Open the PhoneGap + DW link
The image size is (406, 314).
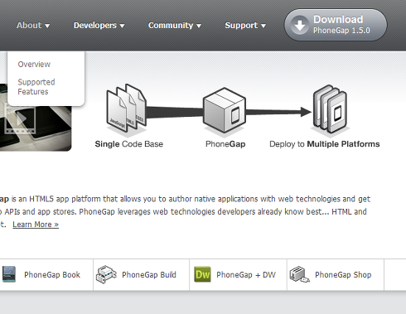coord(246,275)
